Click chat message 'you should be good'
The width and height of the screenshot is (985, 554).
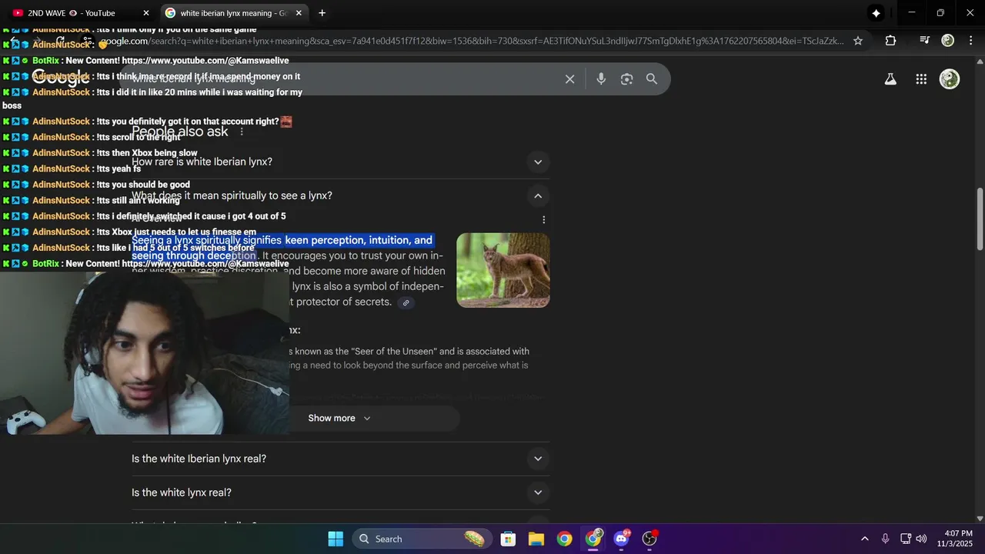(x=143, y=185)
